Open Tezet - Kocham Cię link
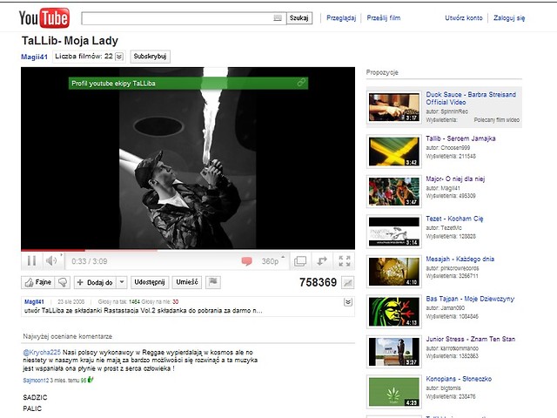This screenshot has height=418, width=557. coord(454,219)
